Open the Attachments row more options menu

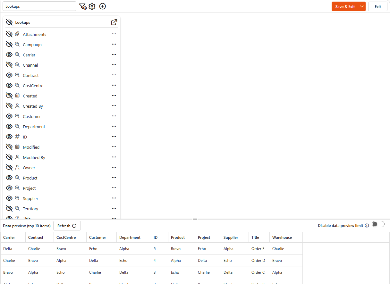(114, 34)
